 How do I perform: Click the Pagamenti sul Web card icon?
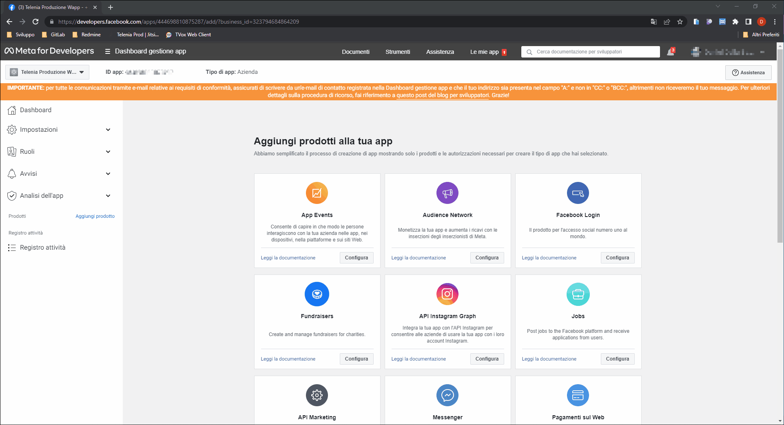578,395
